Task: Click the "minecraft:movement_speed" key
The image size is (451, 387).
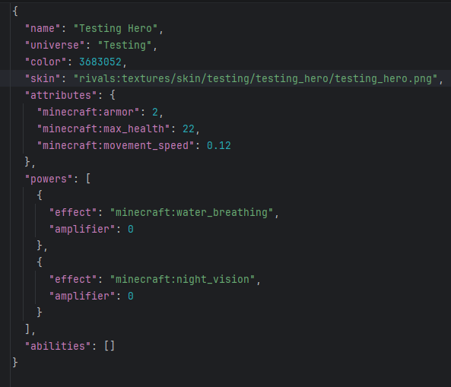Action: (116, 145)
